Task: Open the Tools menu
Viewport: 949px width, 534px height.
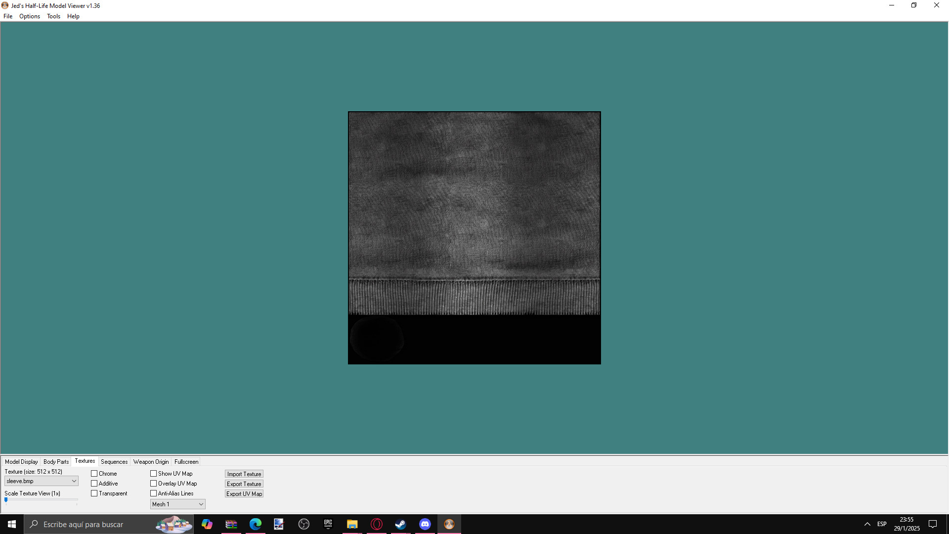Action: (53, 16)
